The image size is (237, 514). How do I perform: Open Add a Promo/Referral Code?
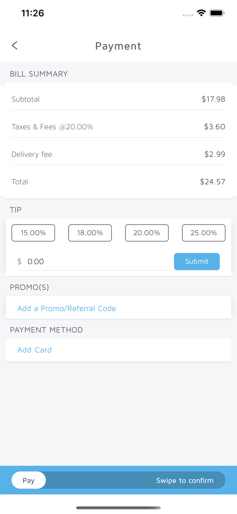pos(67,308)
